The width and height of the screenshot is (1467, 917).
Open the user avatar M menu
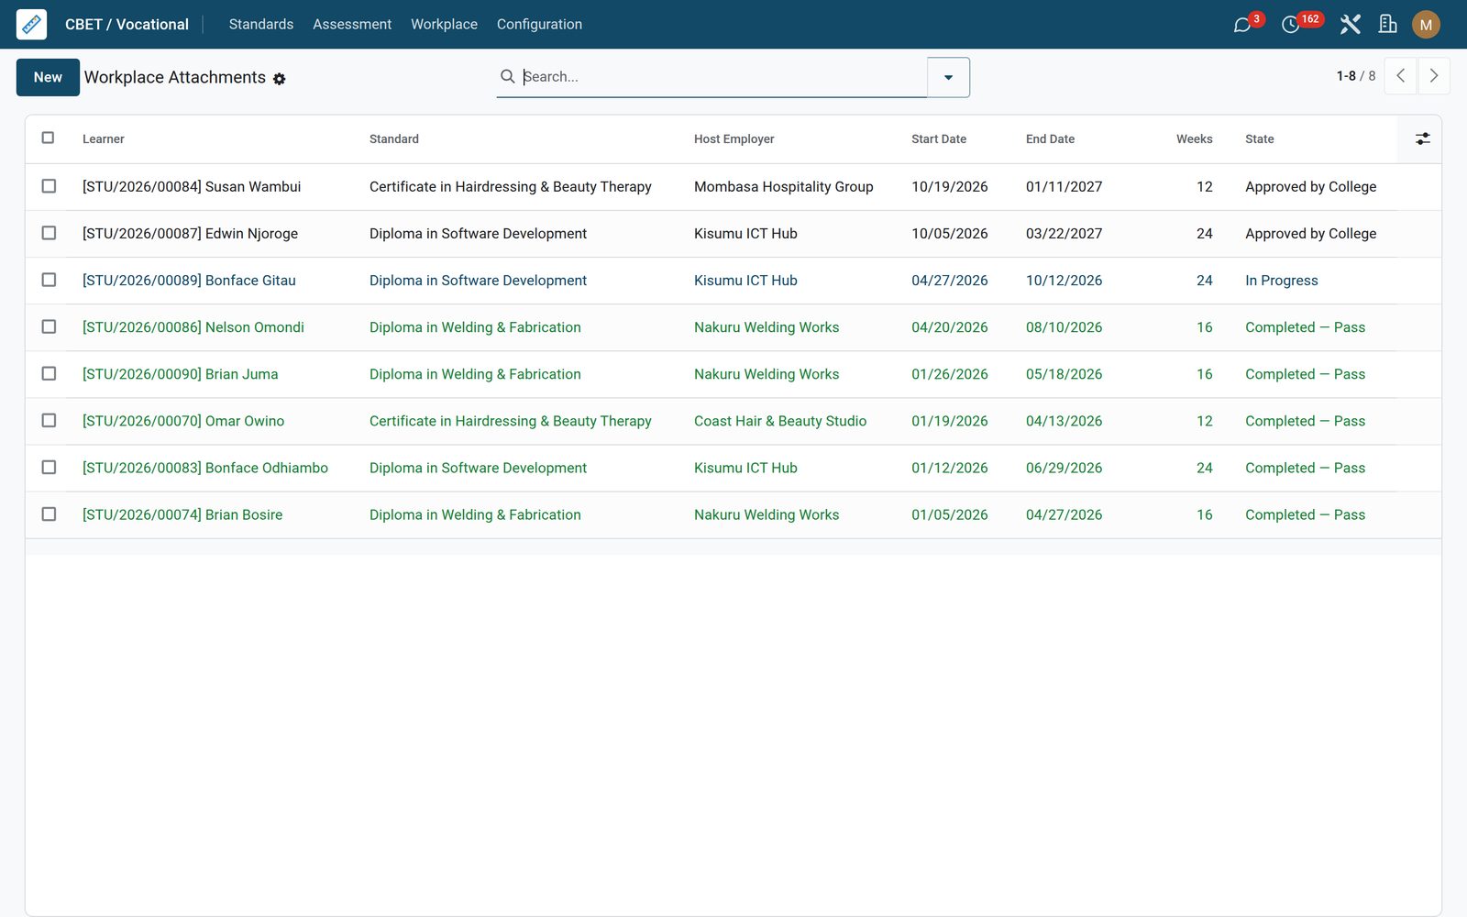coord(1426,25)
